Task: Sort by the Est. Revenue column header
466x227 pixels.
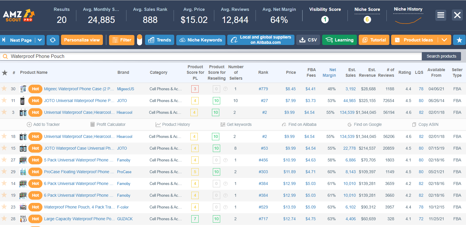Action: point(367,73)
